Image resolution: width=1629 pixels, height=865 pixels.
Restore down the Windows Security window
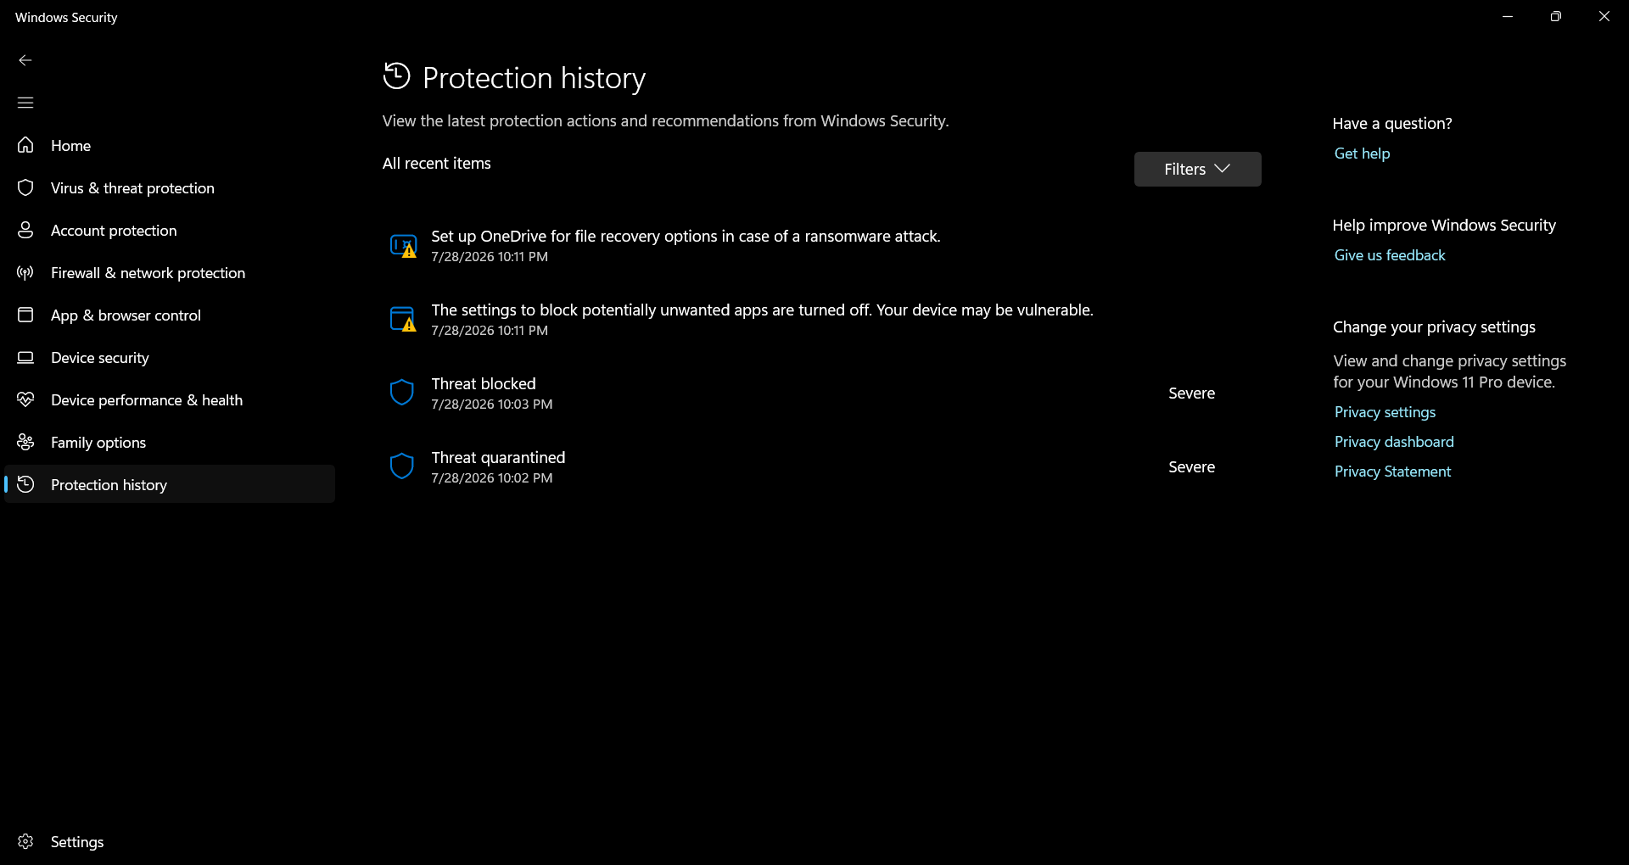[1555, 17]
